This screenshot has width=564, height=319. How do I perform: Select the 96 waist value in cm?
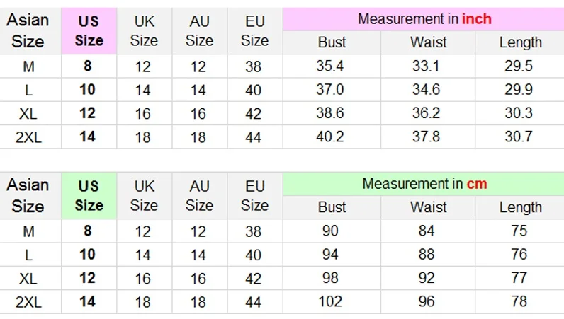(x=427, y=301)
